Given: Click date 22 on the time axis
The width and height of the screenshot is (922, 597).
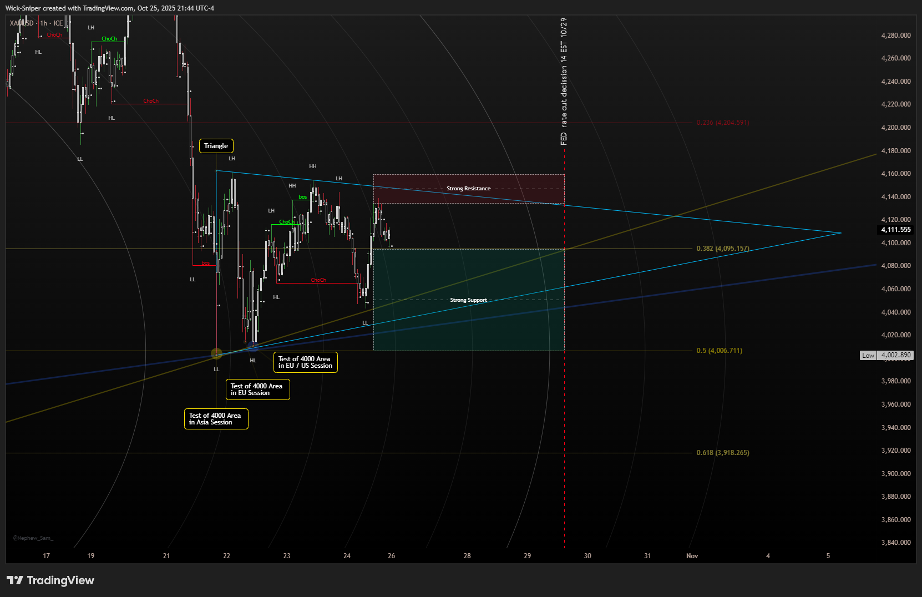Looking at the screenshot, I should pos(227,556).
